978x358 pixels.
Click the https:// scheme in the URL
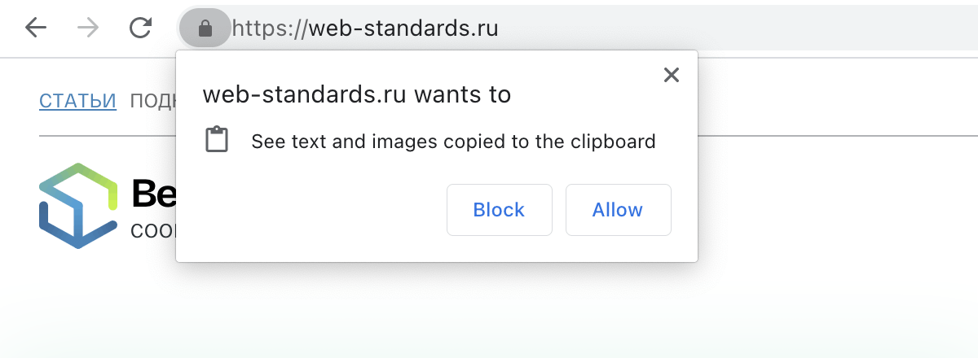(268, 29)
